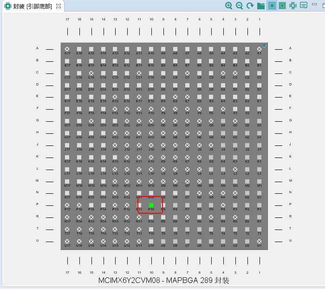Choose pin N4 in row N
The height and width of the screenshot is (289, 325).
pos(223,193)
